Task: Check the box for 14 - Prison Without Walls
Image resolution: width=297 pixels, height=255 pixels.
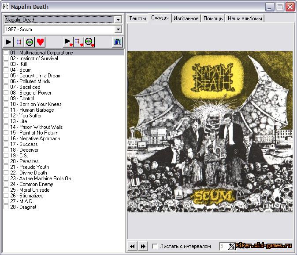Action: click(6, 127)
